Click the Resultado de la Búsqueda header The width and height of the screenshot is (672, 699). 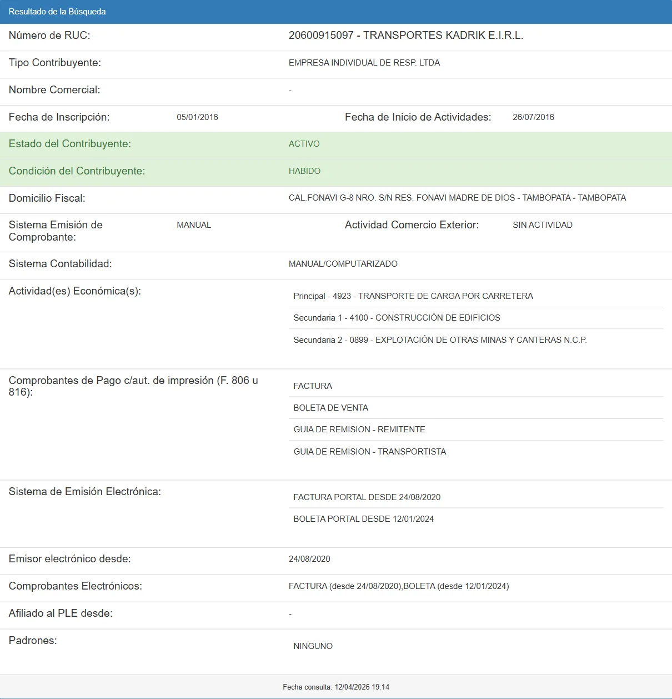[57, 12]
